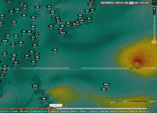Select the 香港 city marker
Viewport: 157px width, 113px height.
(x=16, y=65)
